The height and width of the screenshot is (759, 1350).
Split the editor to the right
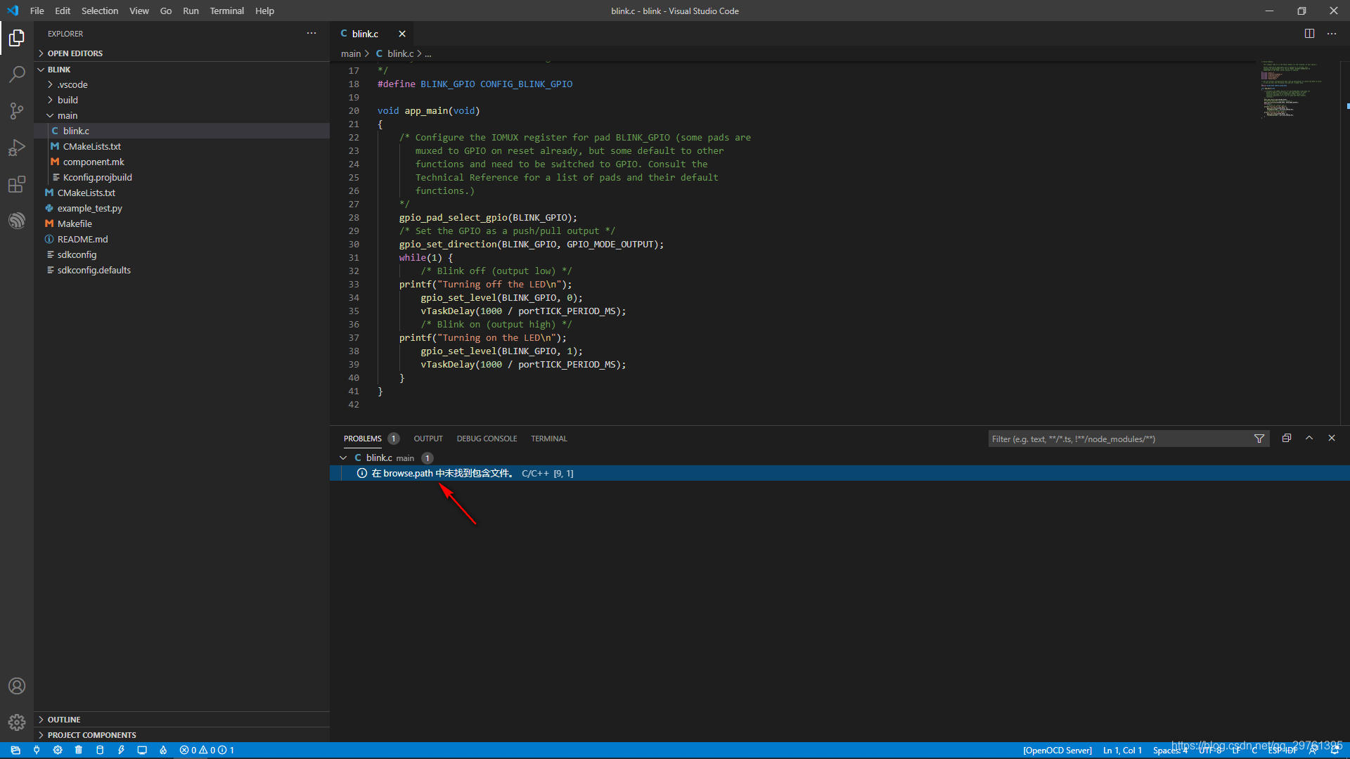1309,34
